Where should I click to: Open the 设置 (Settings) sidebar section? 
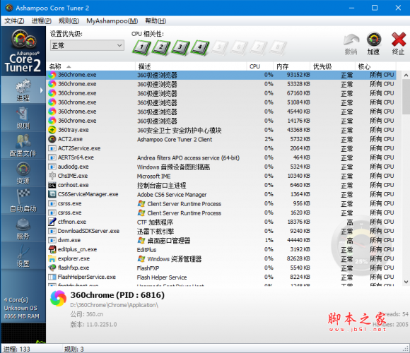point(23,256)
